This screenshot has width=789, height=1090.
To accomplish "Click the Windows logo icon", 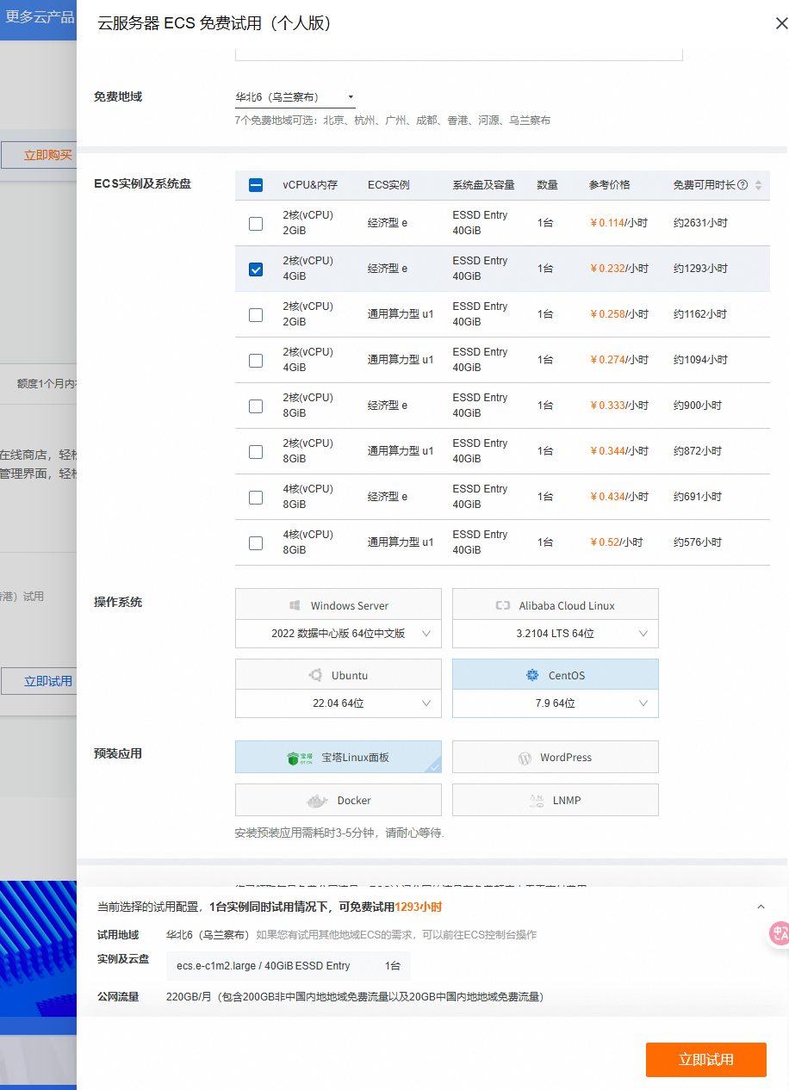I will (x=295, y=605).
